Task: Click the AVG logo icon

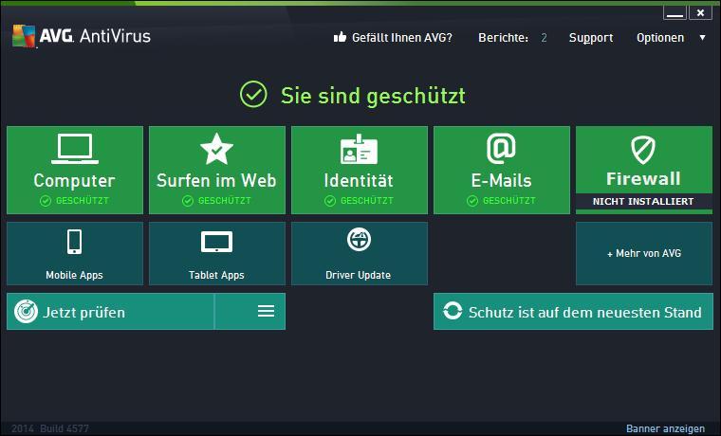Action: pyautogui.click(x=24, y=36)
